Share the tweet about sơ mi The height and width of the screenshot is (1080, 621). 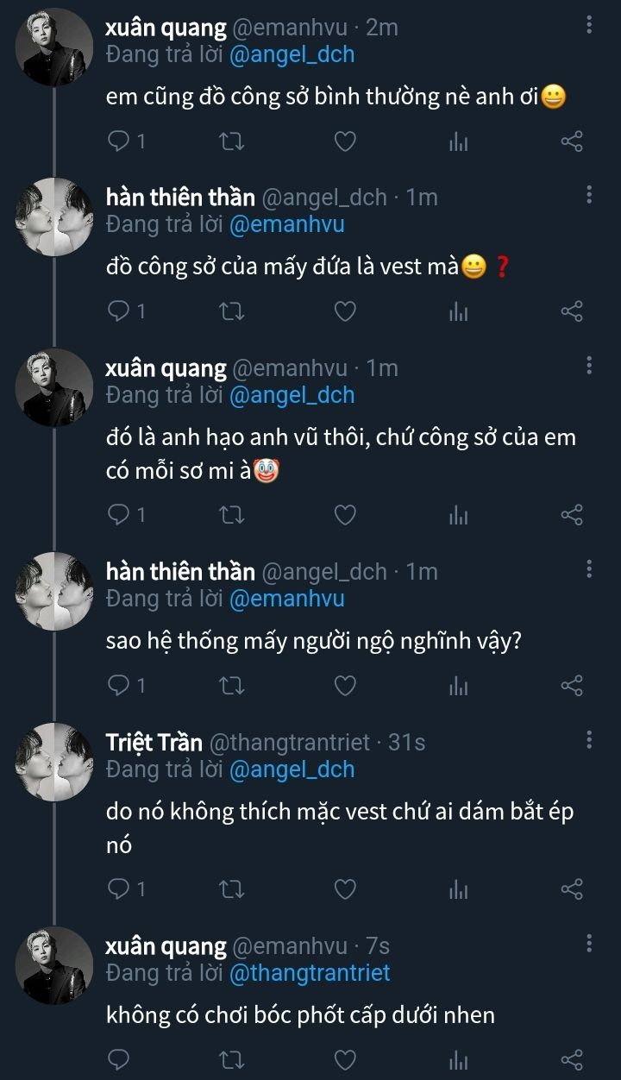(572, 515)
